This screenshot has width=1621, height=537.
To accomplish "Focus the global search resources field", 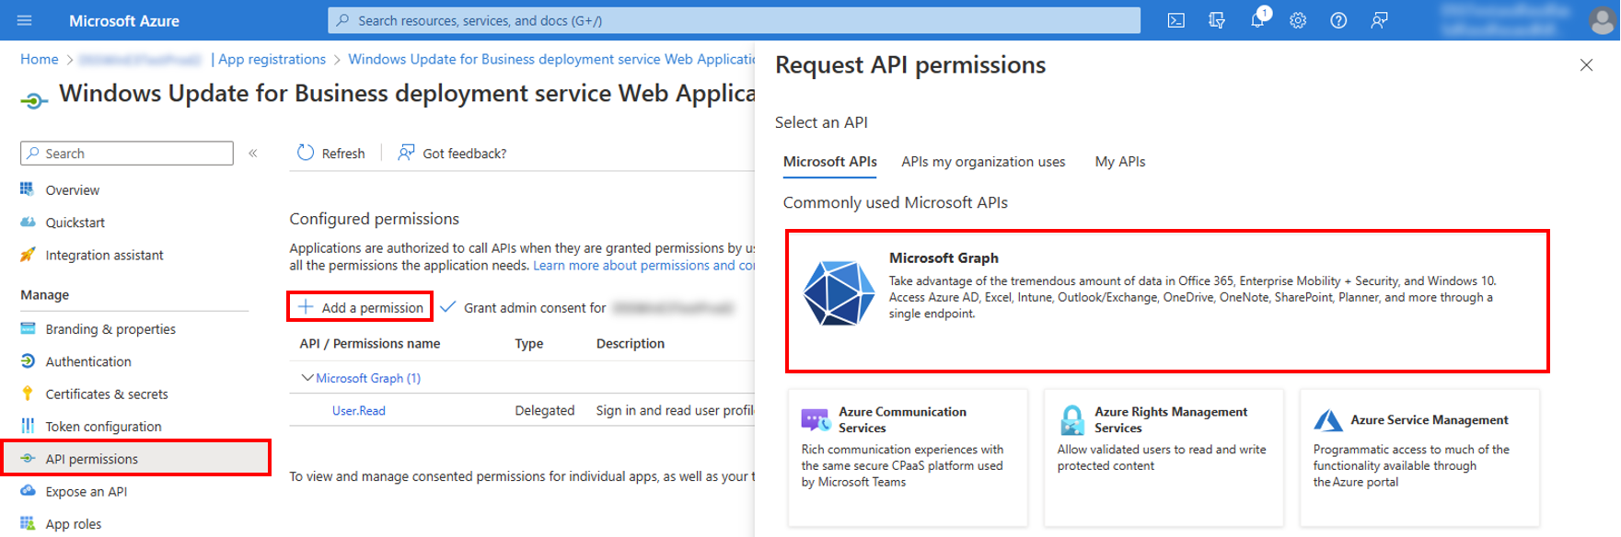I will (x=734, y=20).
